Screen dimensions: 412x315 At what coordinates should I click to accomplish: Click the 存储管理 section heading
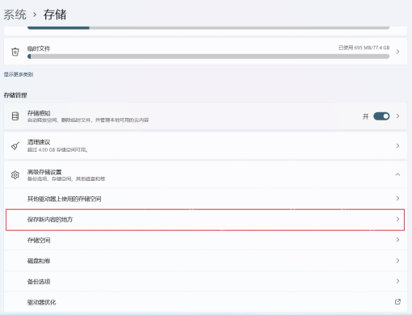coord(15,95)
